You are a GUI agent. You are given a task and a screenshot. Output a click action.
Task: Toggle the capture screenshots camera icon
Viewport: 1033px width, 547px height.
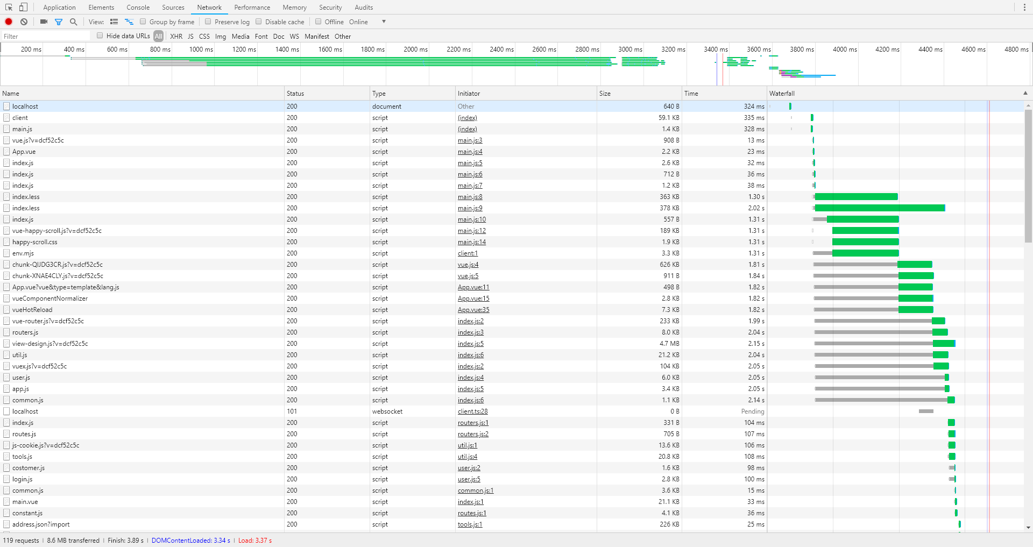point(44,22)
